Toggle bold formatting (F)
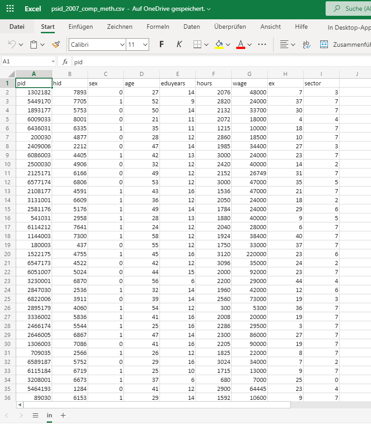 162,44
